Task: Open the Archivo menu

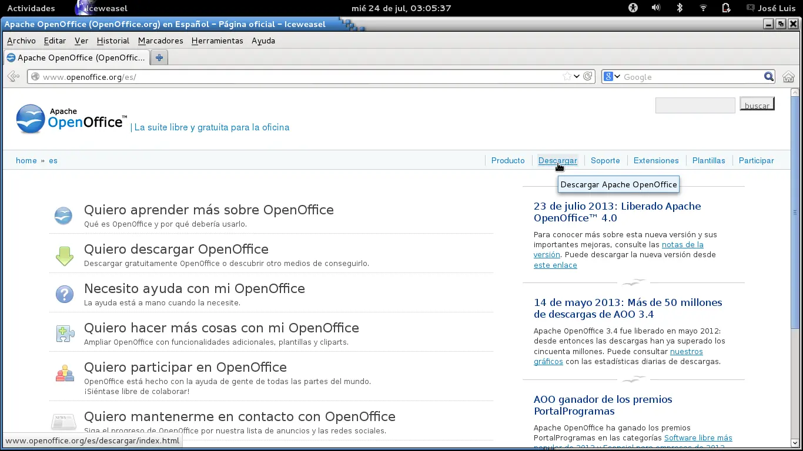Action: coord(21,41)
